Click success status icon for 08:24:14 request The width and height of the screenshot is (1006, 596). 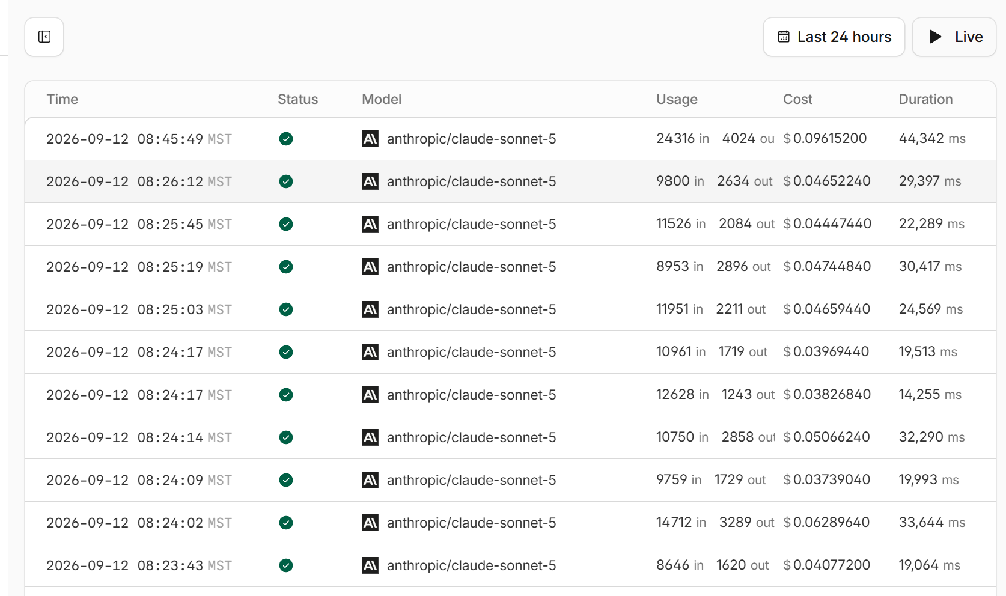286,437
